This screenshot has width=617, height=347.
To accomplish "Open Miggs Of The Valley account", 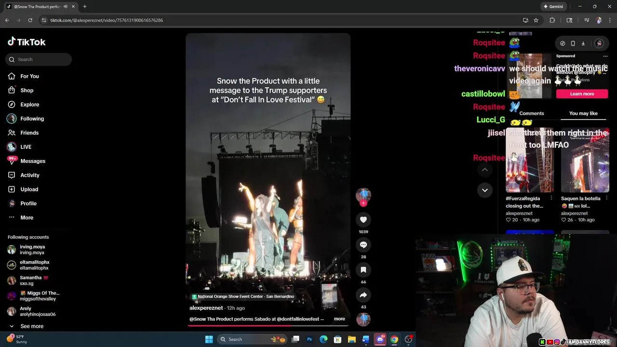I will point(33,296).
